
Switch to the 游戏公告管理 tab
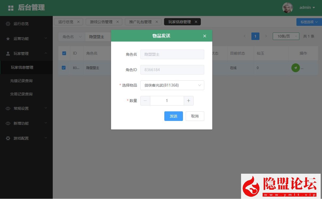[101, 22]
